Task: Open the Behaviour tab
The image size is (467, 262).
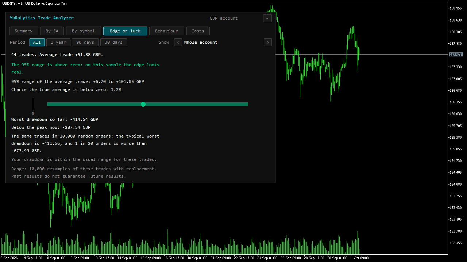Action: pos(166,31)
